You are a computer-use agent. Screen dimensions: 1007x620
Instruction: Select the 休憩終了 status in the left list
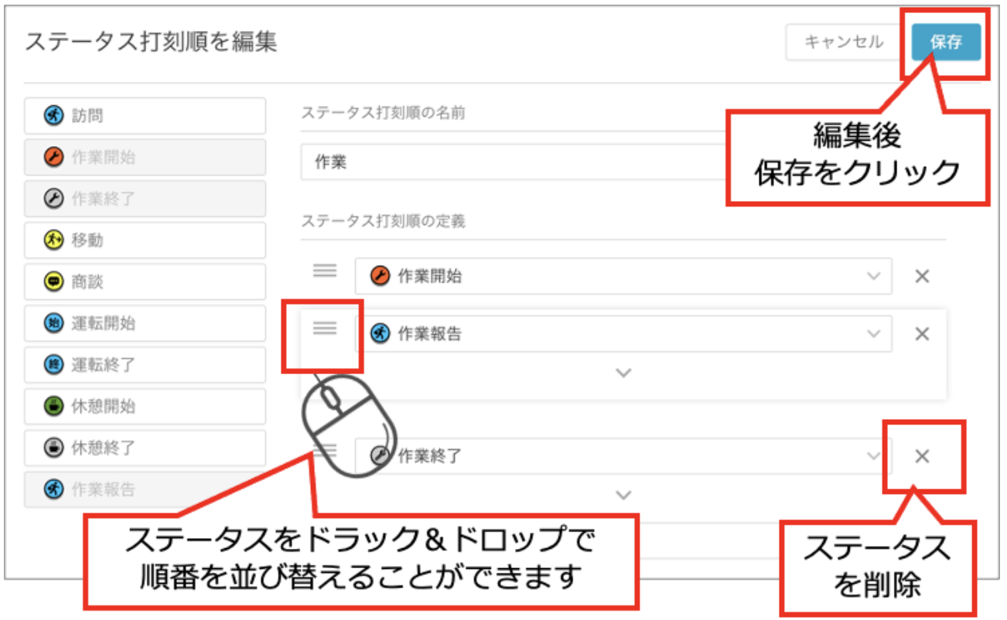pyautogui.click(x=145, y=448)
